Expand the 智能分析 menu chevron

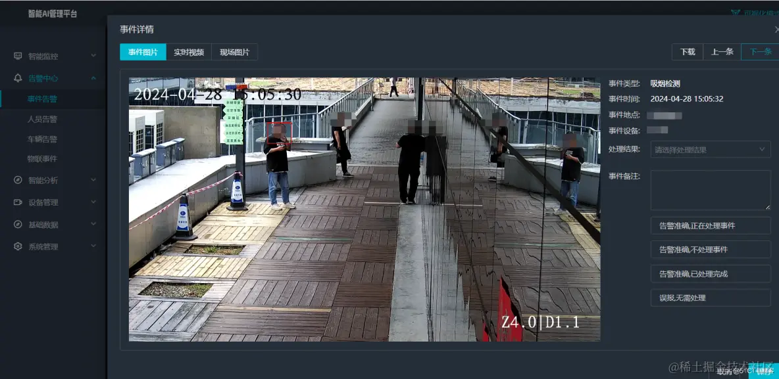coord(93,180)
